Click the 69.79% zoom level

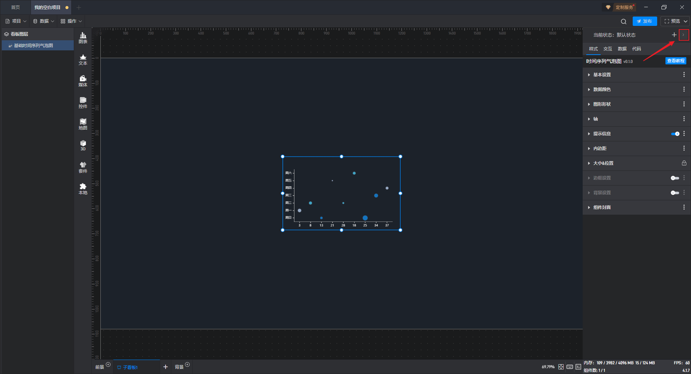pyautogui.click(x=548, y=367)
